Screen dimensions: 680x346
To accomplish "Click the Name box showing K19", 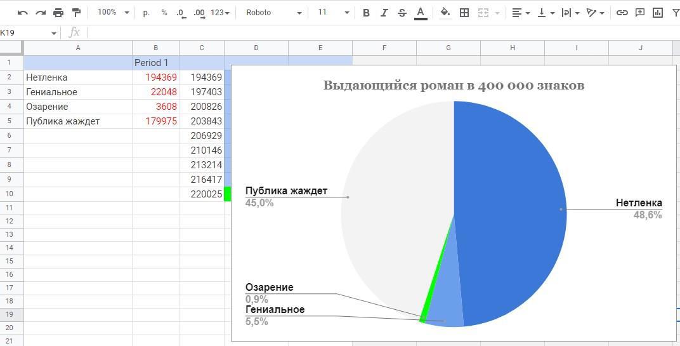I will 29,33.
